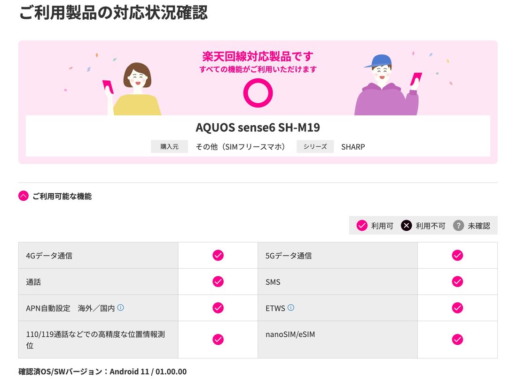Click the 110/119通話などでの高精度な位置情報測位 cell
517x379 pixels.
click(x=98, y=340)
